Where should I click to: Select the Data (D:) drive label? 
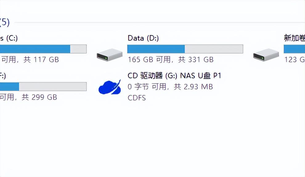point(143,38)
